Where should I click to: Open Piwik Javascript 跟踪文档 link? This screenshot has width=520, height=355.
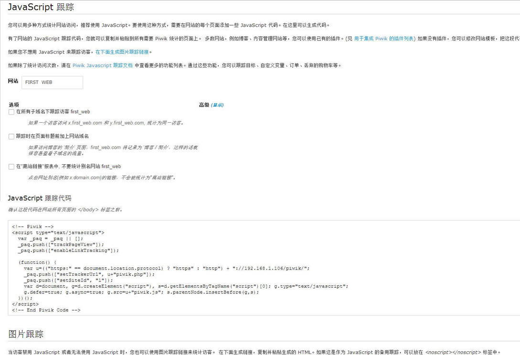click(x=103, y=66)
